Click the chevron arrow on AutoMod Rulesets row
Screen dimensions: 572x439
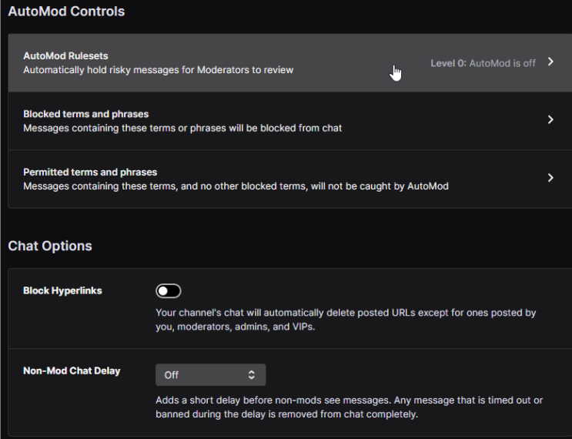551,62
